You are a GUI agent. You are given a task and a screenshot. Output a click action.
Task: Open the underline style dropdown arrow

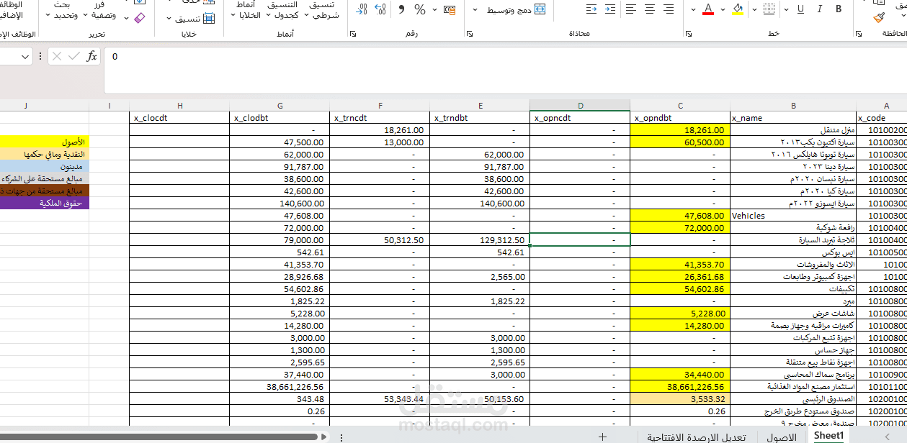click(786, 9)
